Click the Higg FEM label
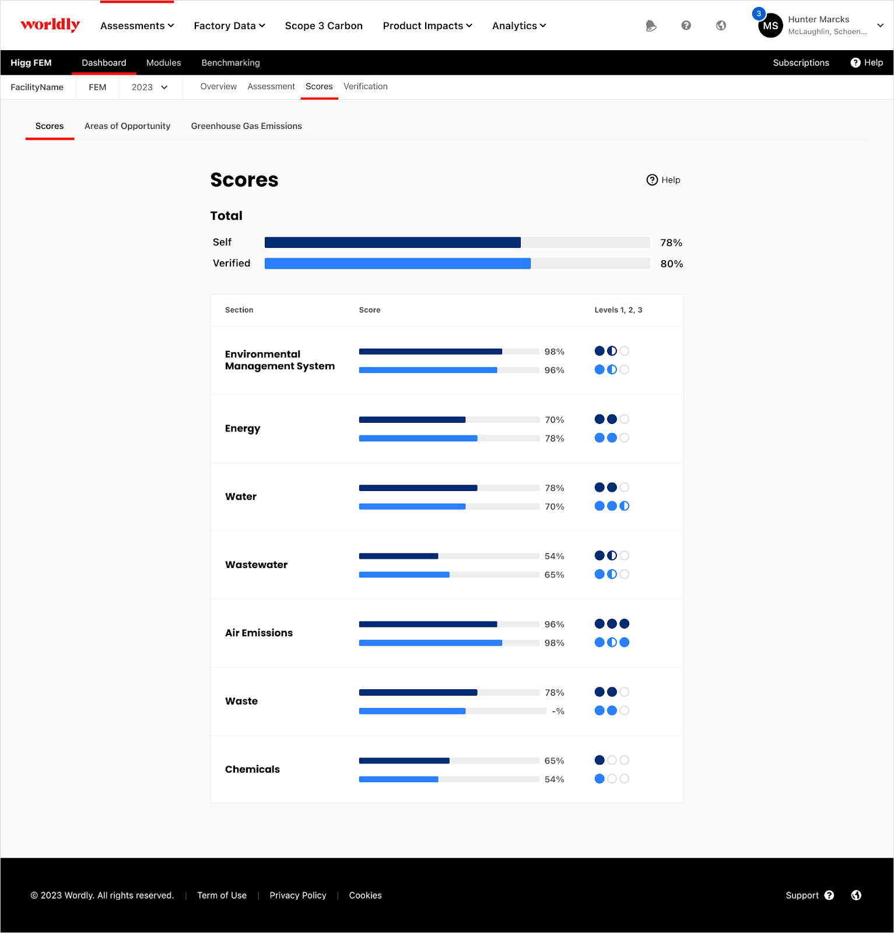This screenshot has width=894, height=933. (x=31, y=62)
